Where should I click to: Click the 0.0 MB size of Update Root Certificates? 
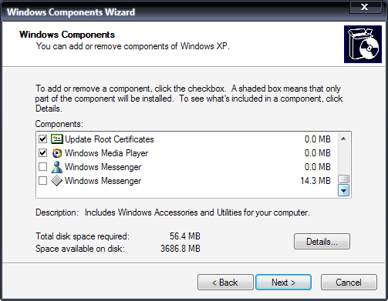point(318,139)
